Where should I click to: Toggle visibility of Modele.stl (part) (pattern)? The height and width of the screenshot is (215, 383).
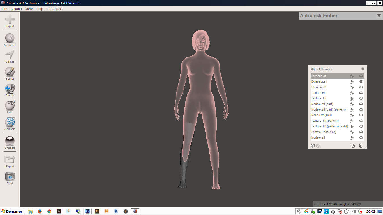[361, 109]
